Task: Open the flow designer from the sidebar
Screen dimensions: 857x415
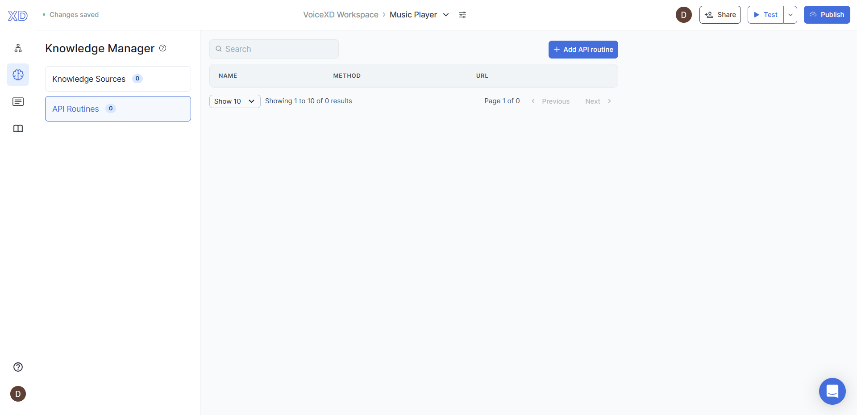Action: click(x=18, y=48)
